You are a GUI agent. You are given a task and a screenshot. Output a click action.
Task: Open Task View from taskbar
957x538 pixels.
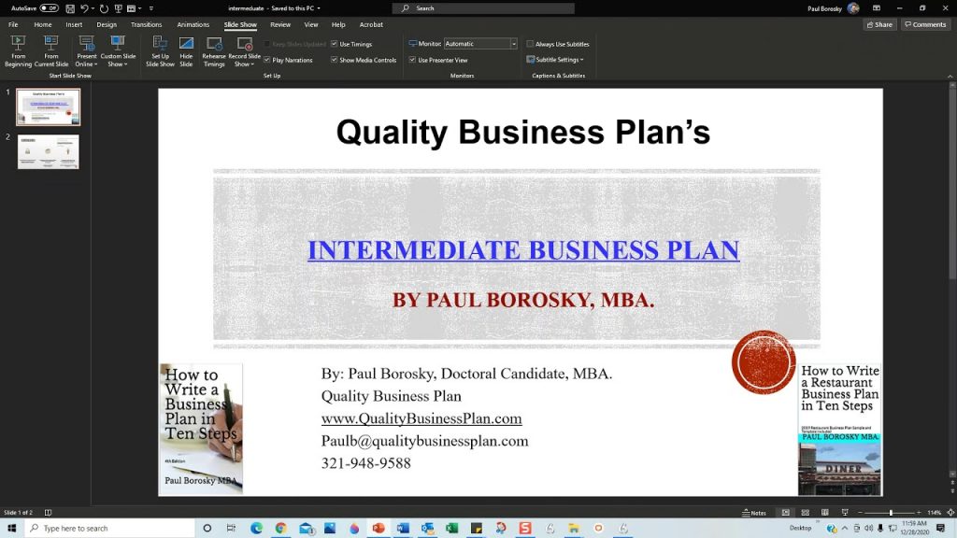(x=231, y=529)
